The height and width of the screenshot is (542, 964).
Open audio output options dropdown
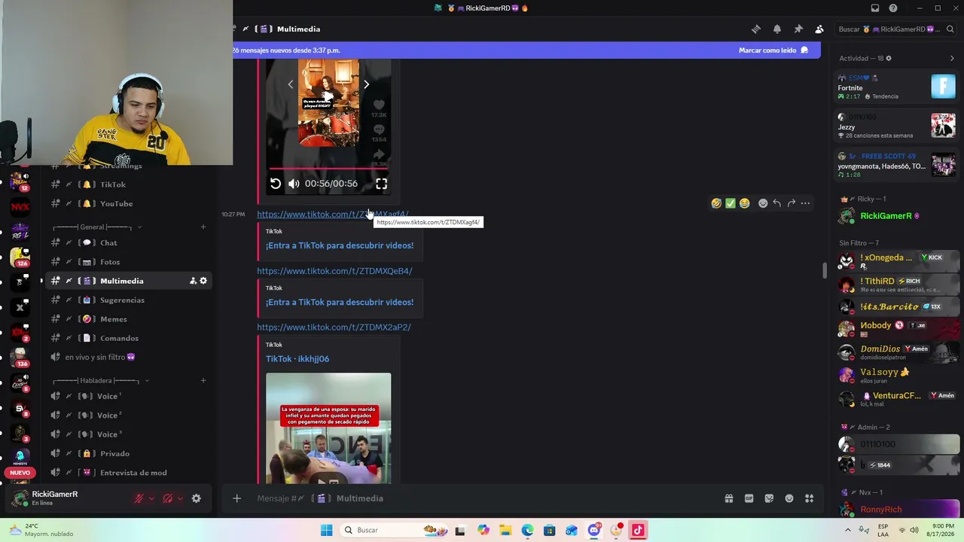tap(180, 498)
